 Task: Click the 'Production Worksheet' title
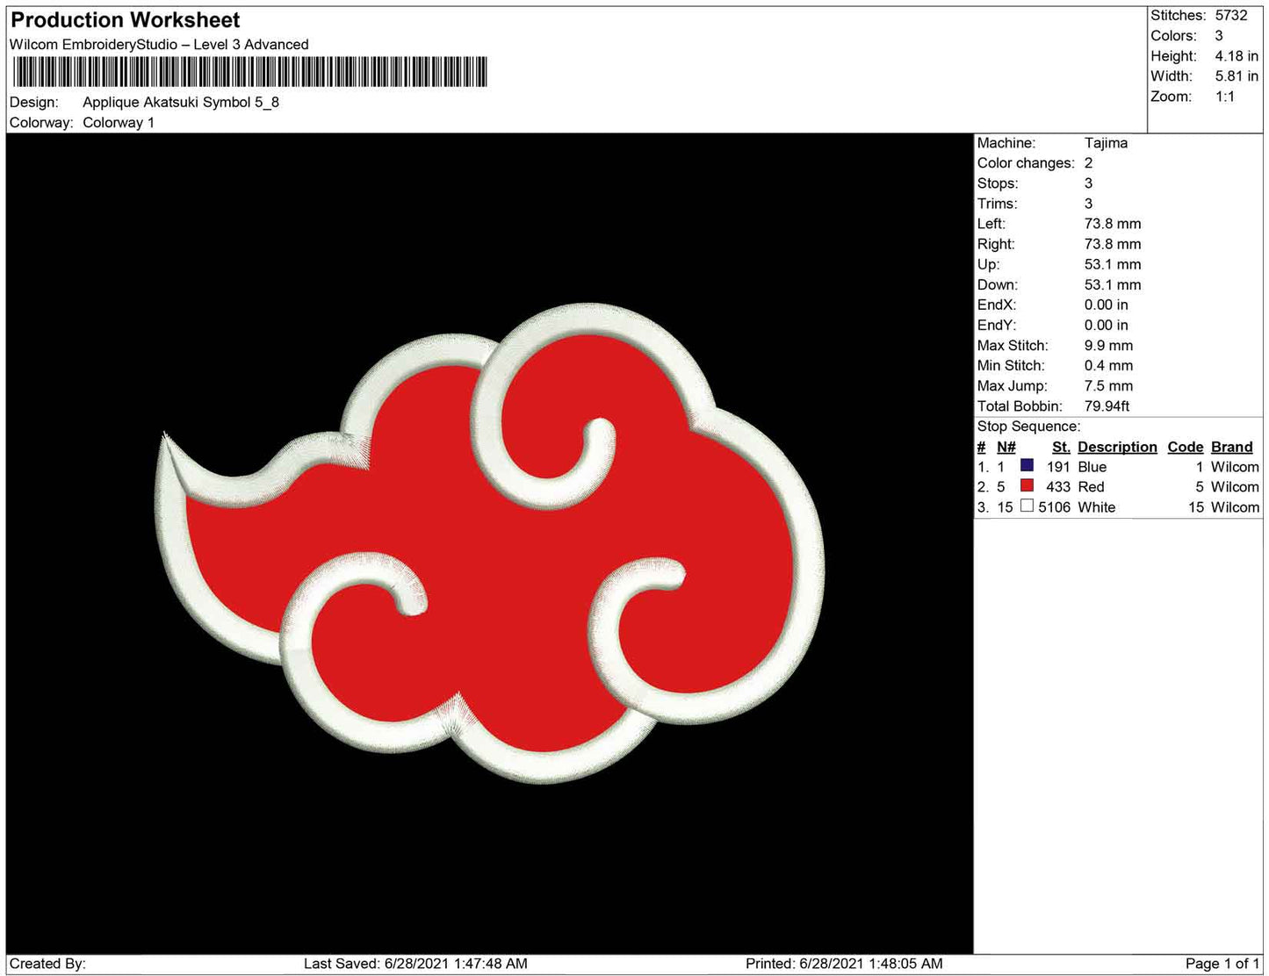pos(126,20)
